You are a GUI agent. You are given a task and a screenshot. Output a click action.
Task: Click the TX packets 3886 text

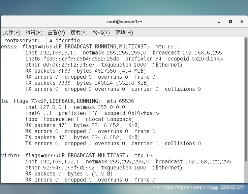pos(48,83)
